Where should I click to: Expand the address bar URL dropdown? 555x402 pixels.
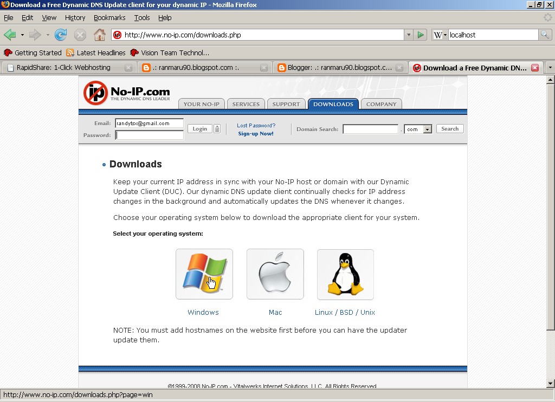point(409,35)
